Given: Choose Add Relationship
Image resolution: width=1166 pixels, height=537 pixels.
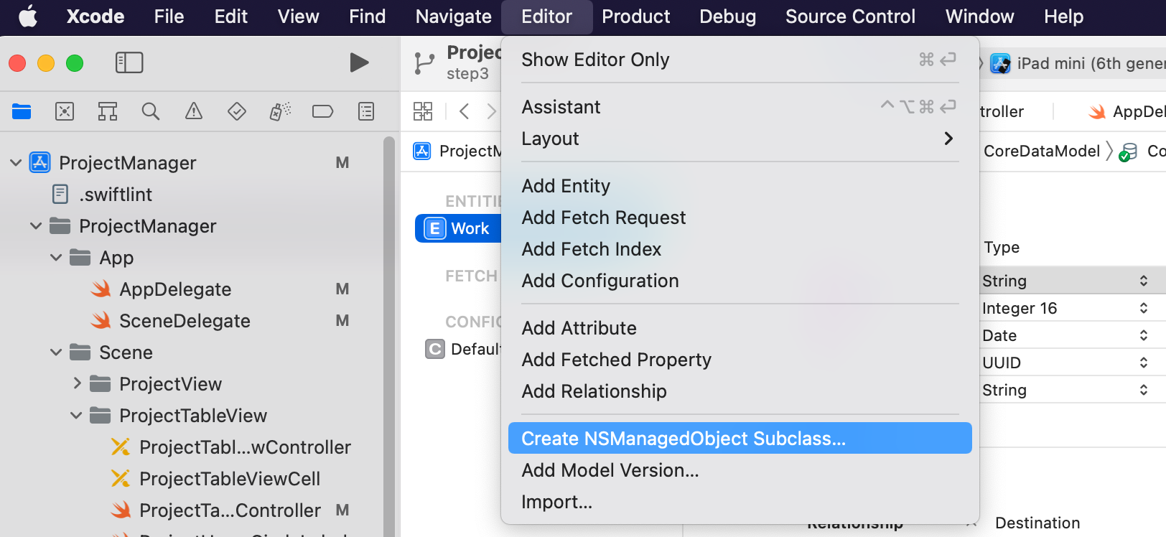Looking at the screenshot, I should tap(740, 391).
